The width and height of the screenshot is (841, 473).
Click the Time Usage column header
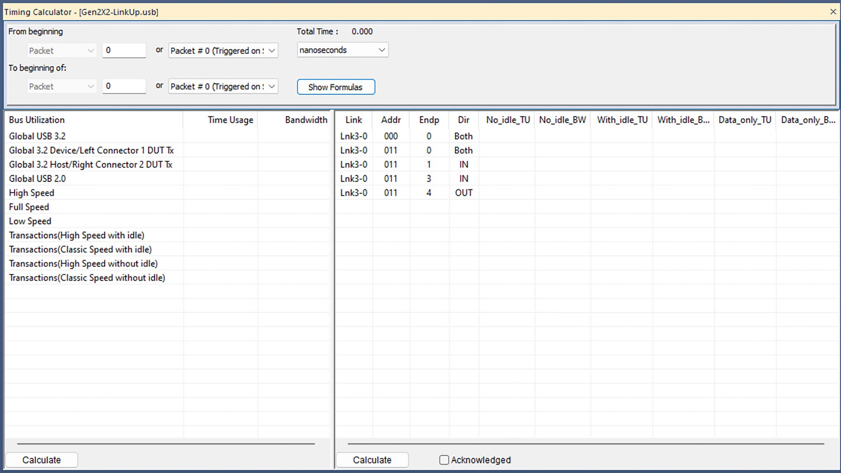(x=230, y=120)
